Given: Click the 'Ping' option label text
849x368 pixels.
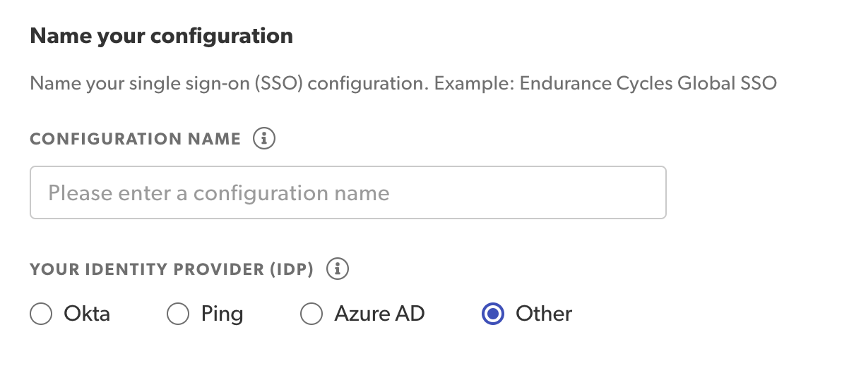Looking at the screenshot, I should 222,313.
